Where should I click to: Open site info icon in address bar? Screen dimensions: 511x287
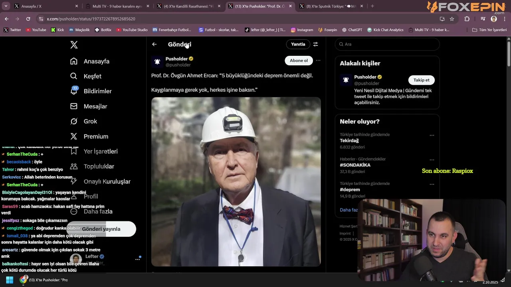tap(41, 19)
